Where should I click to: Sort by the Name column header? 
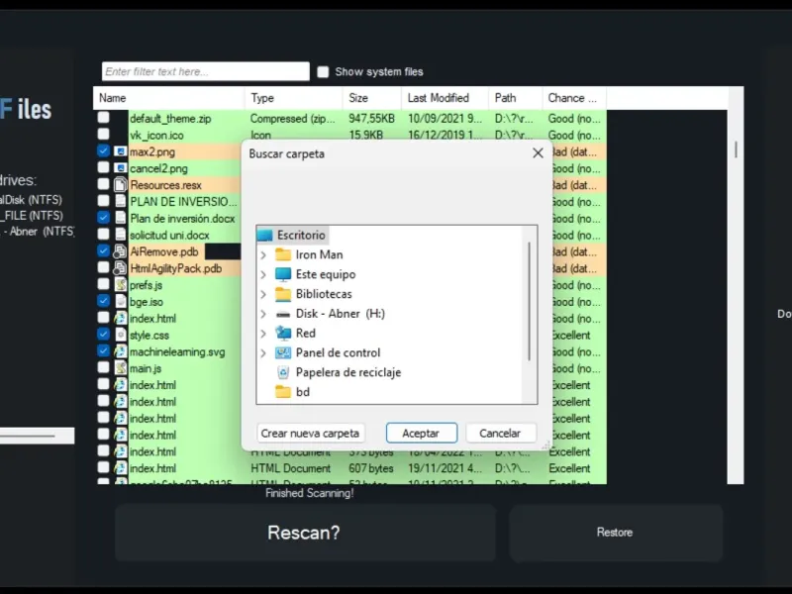[168, 98]
